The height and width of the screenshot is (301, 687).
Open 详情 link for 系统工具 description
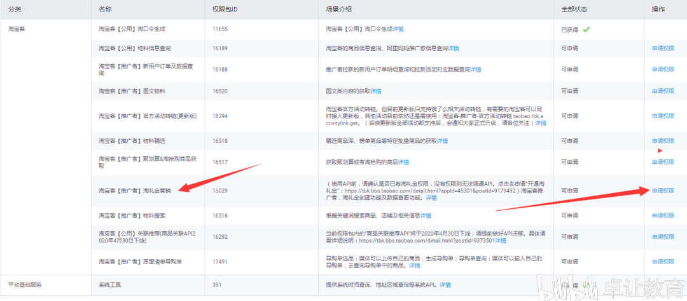pos(445,285)
